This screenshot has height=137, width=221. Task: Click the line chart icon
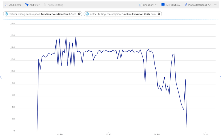[x=140, y=5]
